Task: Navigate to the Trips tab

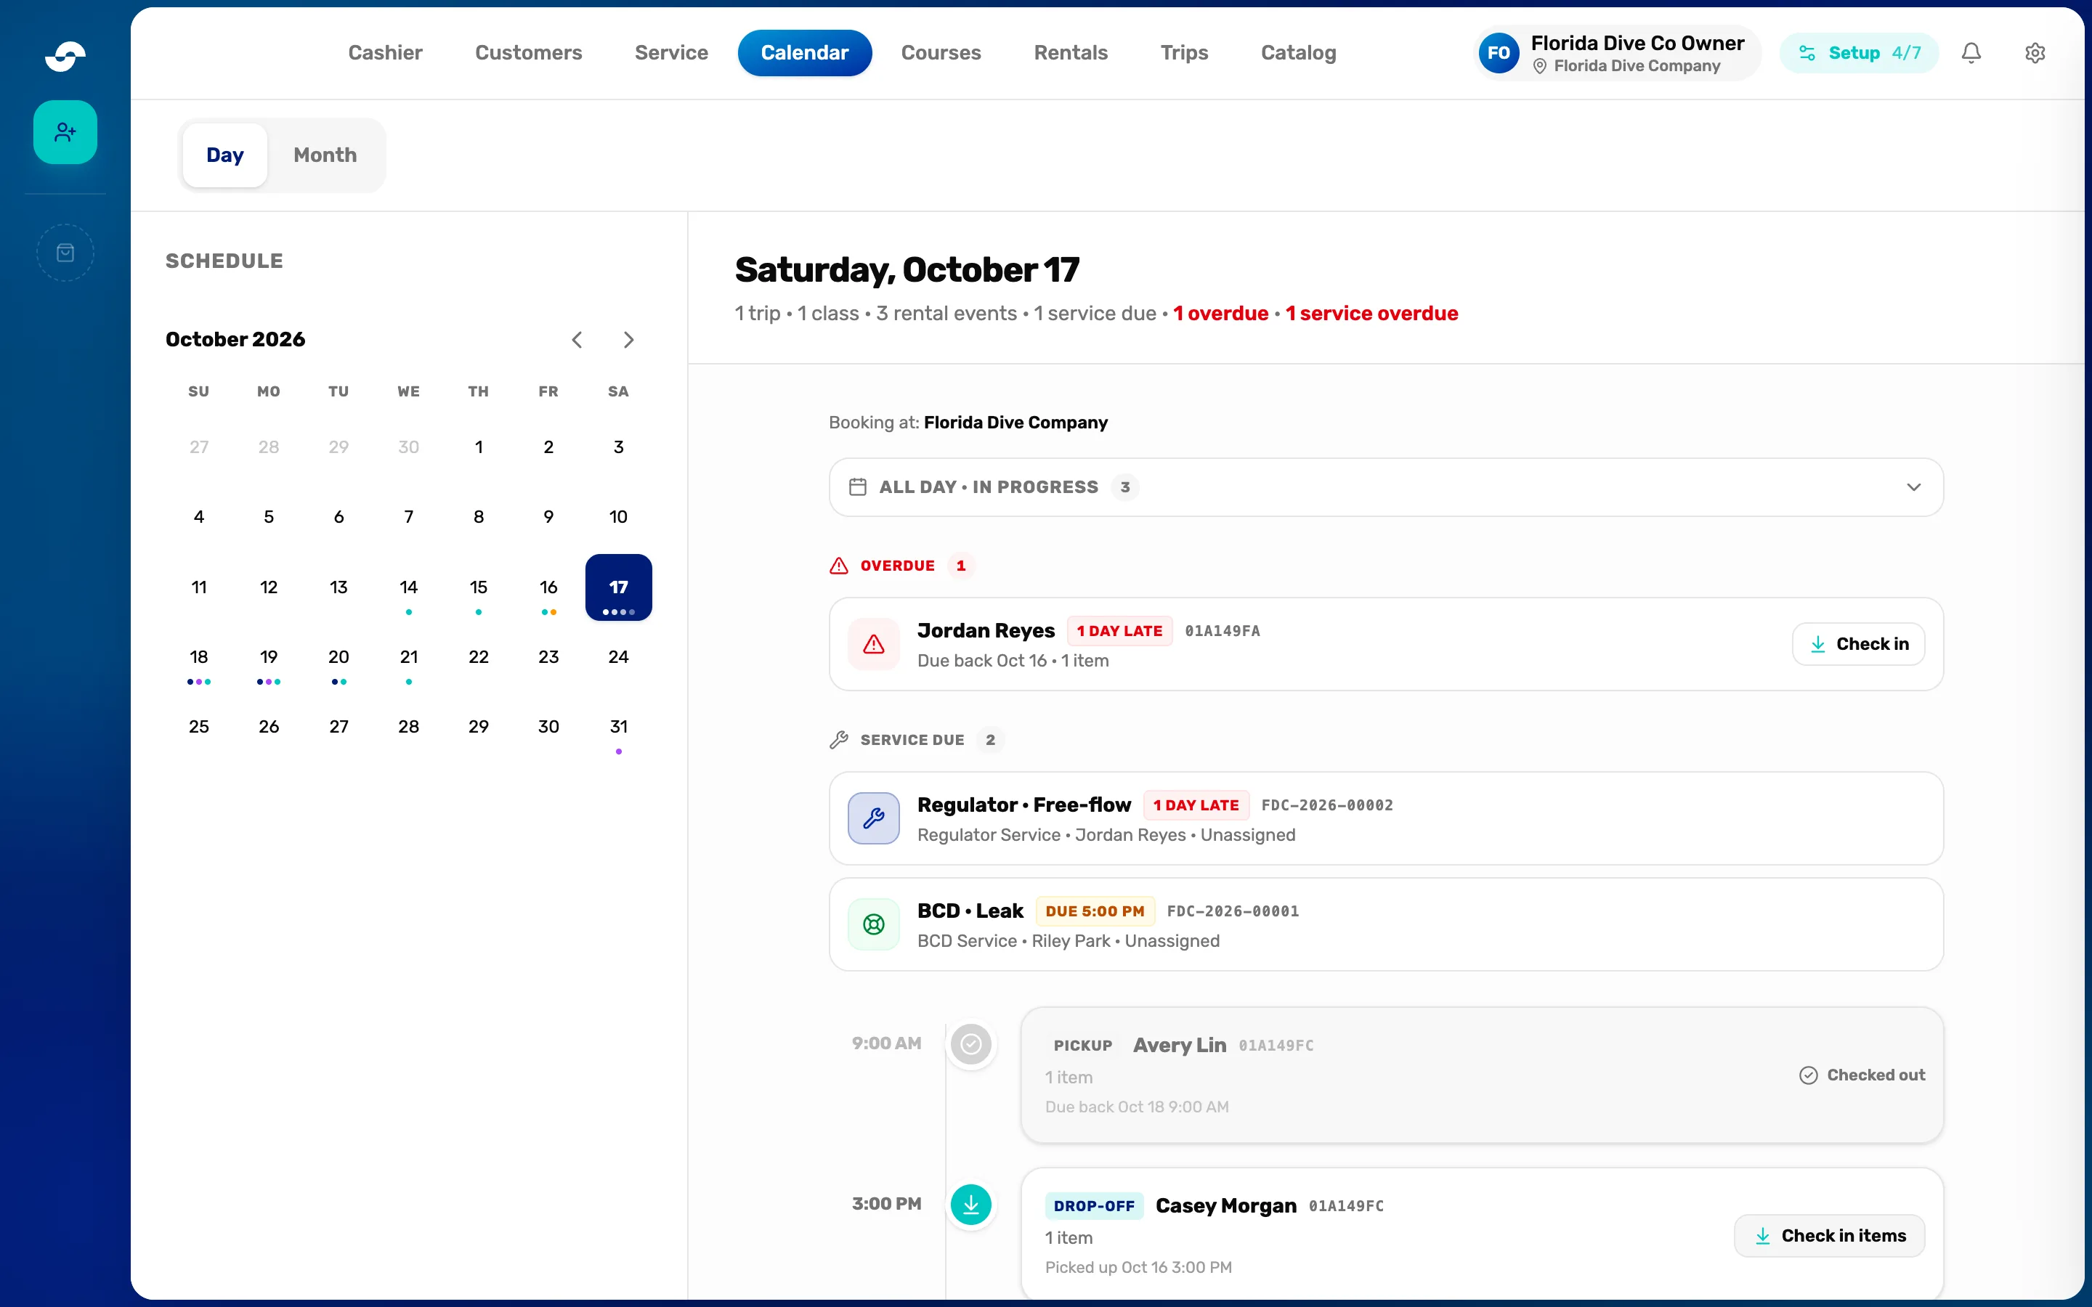Action: click(1184, 53)
